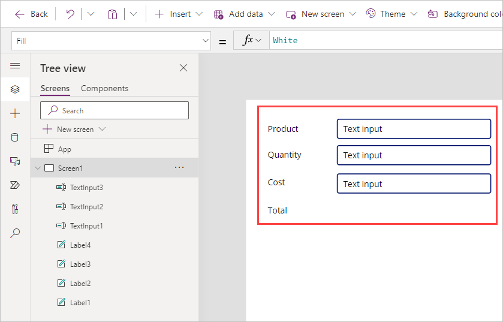The image size is (503, 322).
Task: Switch to the Screens tab
Action: 55,89
